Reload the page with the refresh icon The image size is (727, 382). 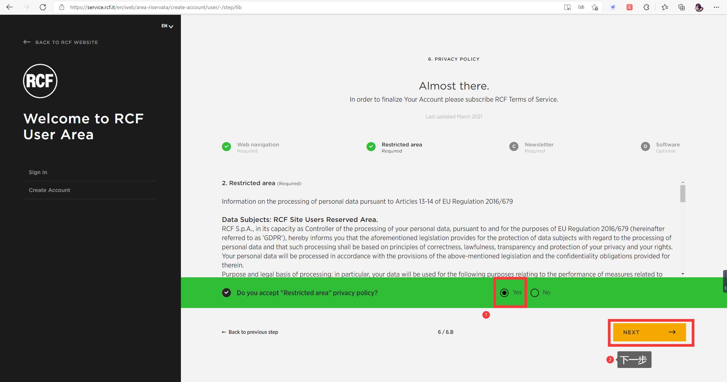click(x=43, y=7)
